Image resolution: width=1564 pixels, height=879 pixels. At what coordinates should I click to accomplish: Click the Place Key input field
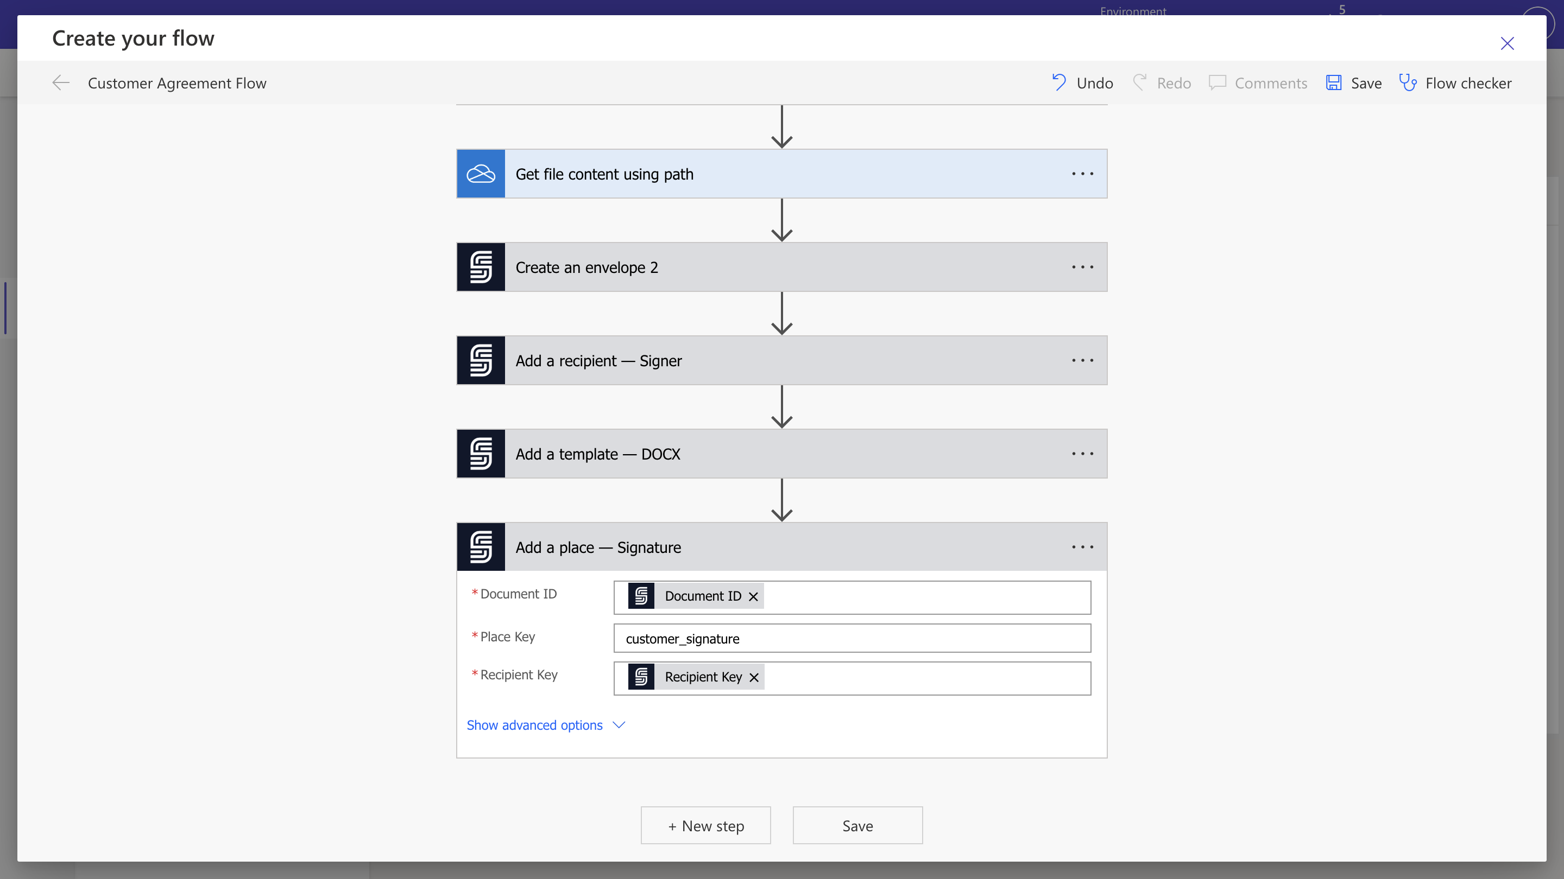point(852,639)
